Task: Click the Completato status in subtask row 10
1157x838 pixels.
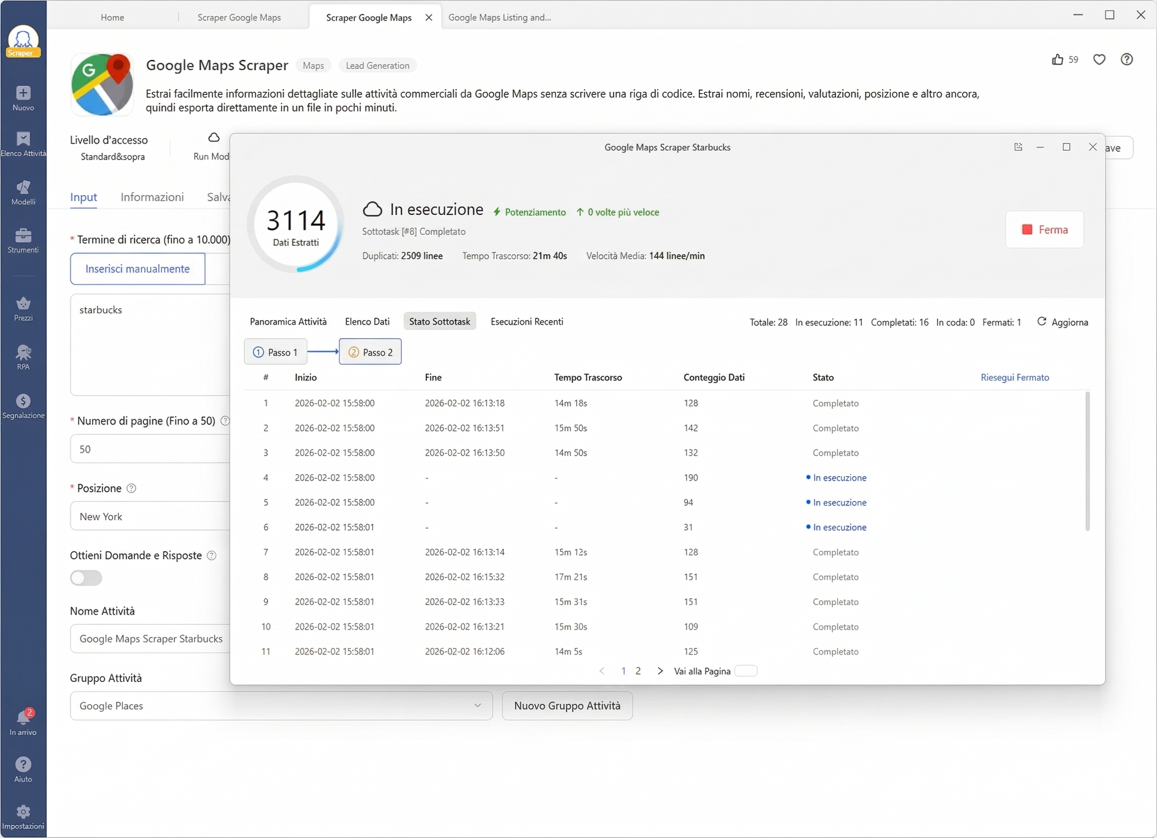Action: click(836, 627)
